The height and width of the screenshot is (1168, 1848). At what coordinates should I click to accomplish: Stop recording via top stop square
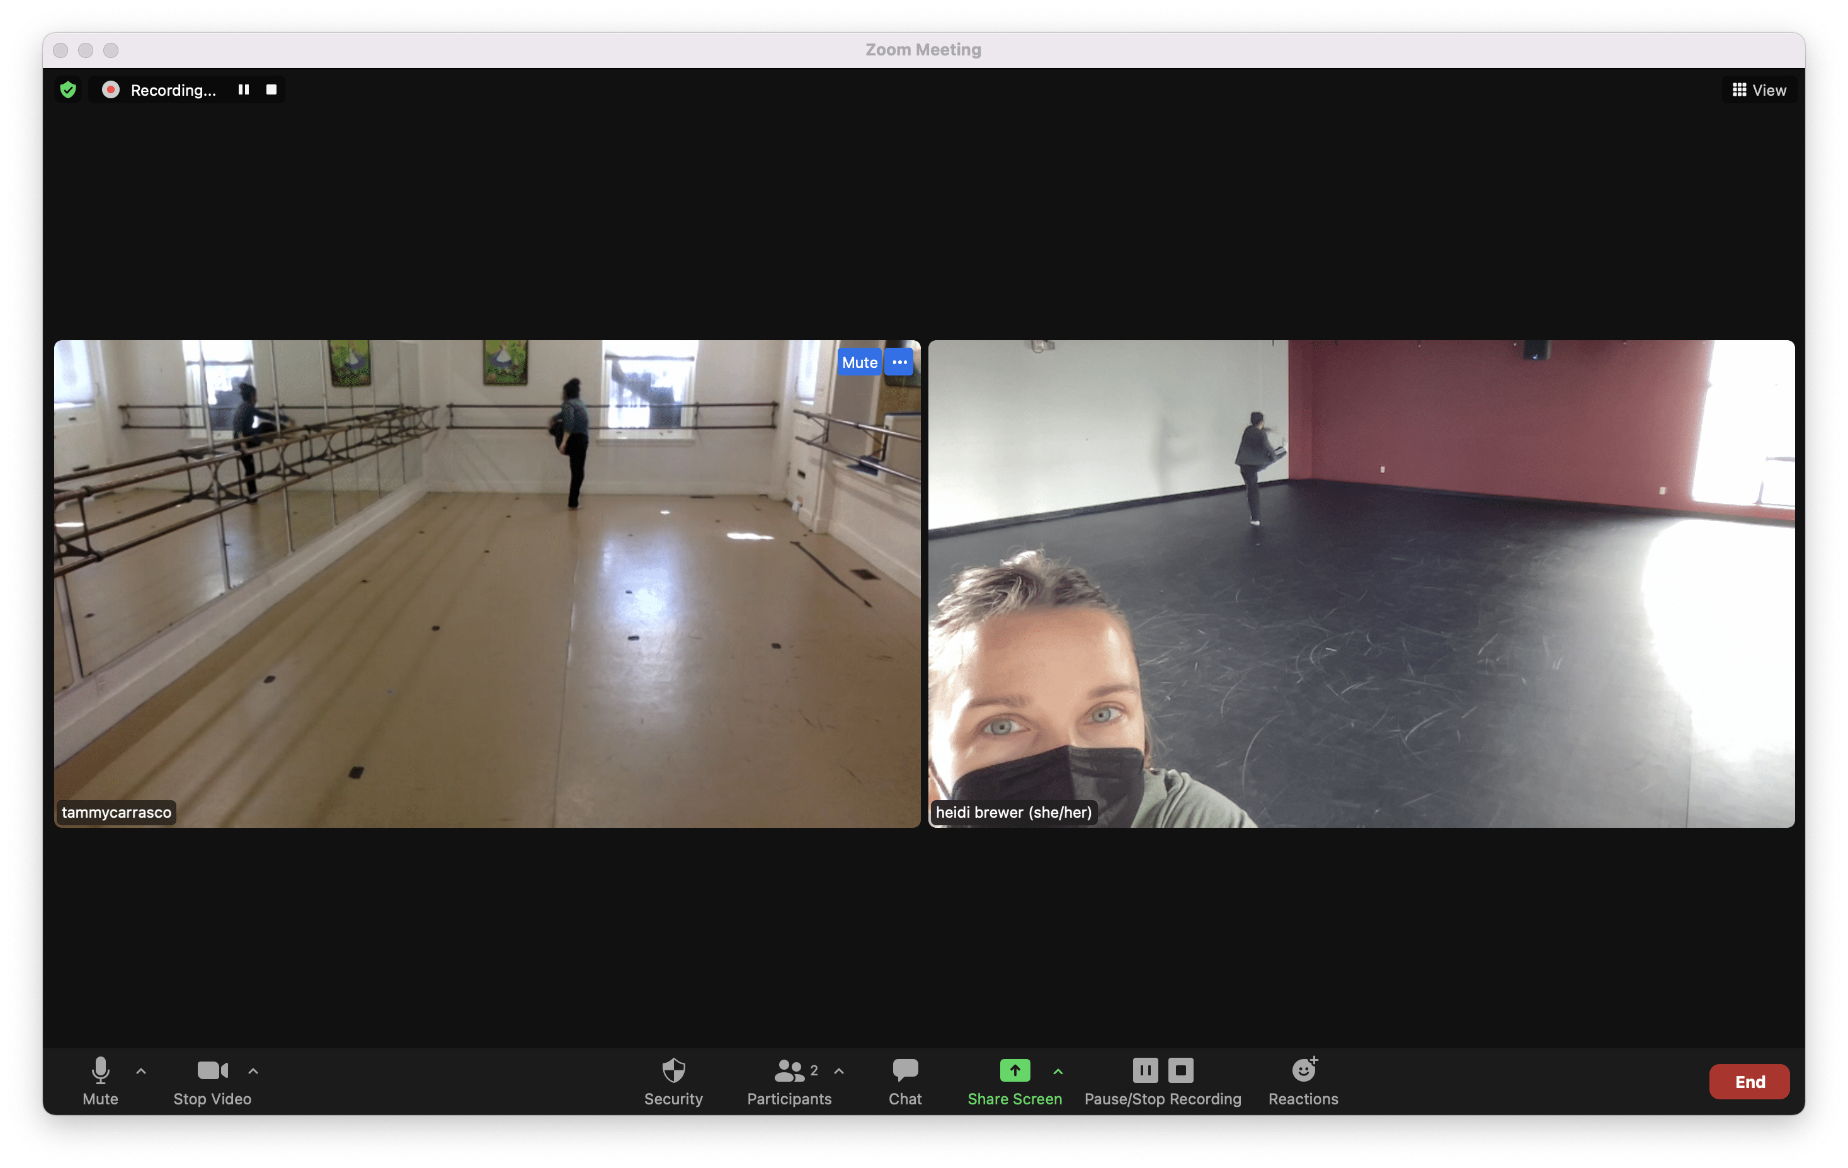pyautogui.click(x=271, y=90)
